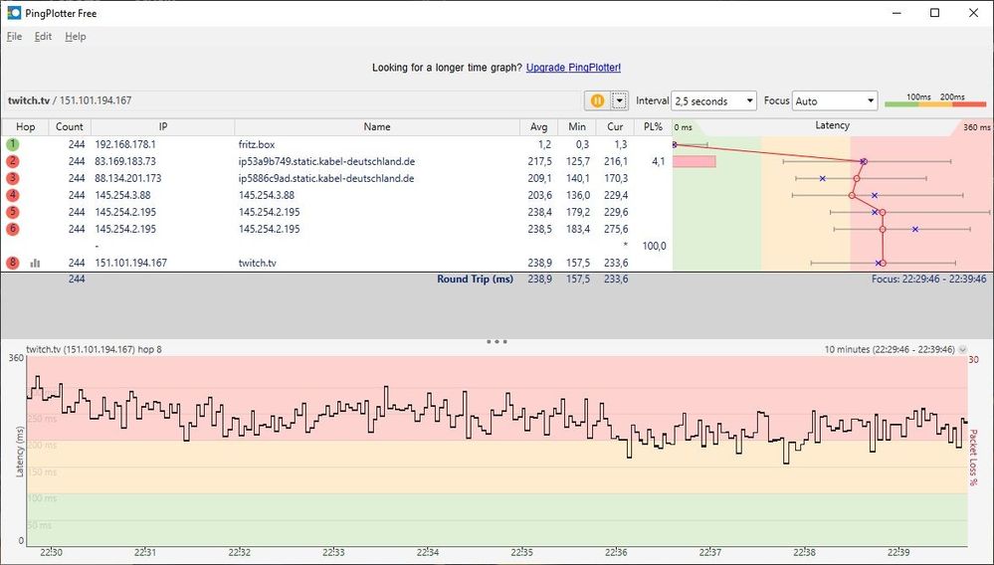Viewport: 994px width, 565px height.
Task: Follow the Upgrade PingPlotter! link
Action: tap(573, 68)
